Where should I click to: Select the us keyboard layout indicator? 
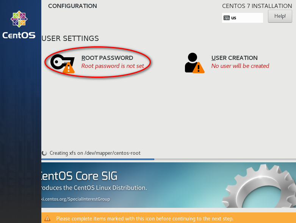tap(243, 18)
